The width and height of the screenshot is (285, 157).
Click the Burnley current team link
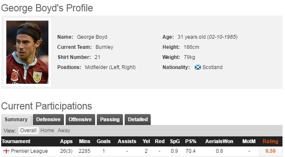point(104,47)
